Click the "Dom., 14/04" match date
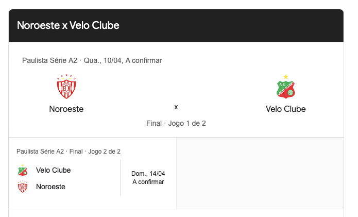Screen dimensions: 358x217 [148, 174]
